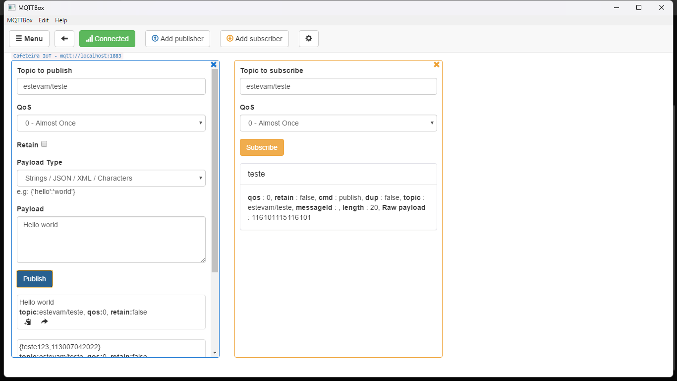The width and height of the screenshot is (677, 381).
Task: Open the subscriber QoS dropdown
Action: tap(338, 123)
